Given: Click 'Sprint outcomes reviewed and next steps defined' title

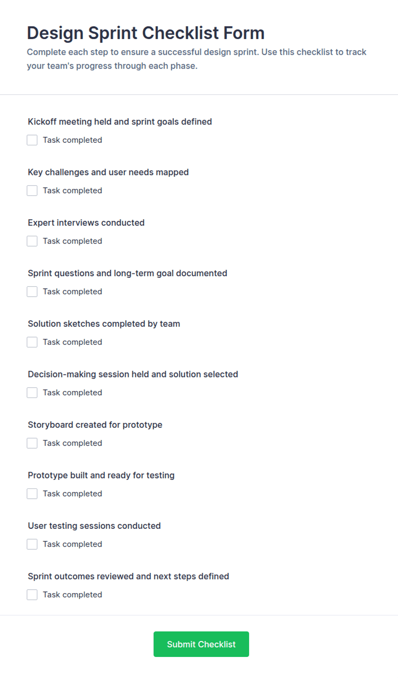Looking at the screenshot, I should coord(128,576).
